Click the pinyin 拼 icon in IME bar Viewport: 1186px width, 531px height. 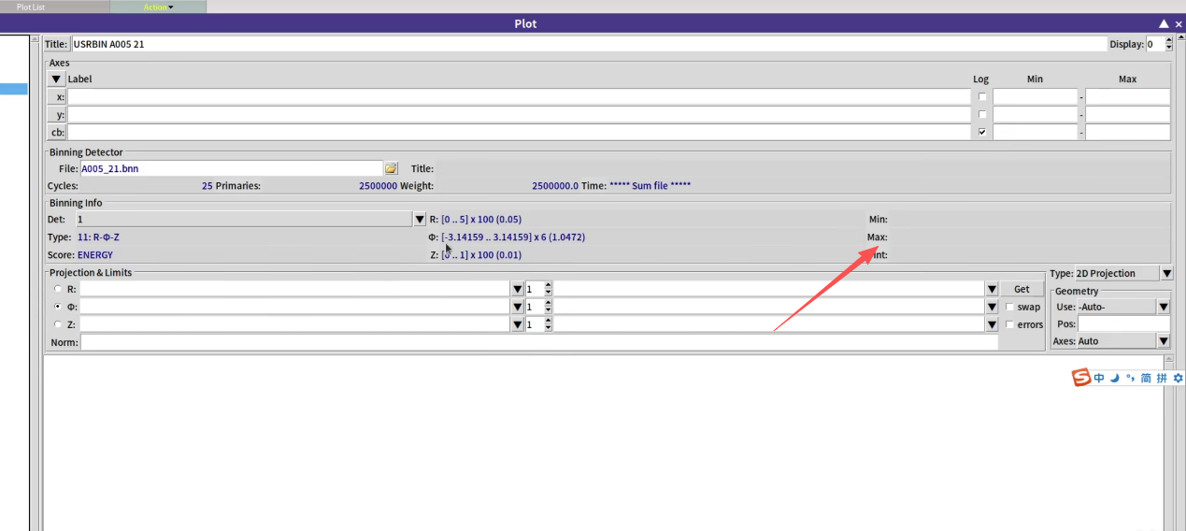pos(1162,378)
